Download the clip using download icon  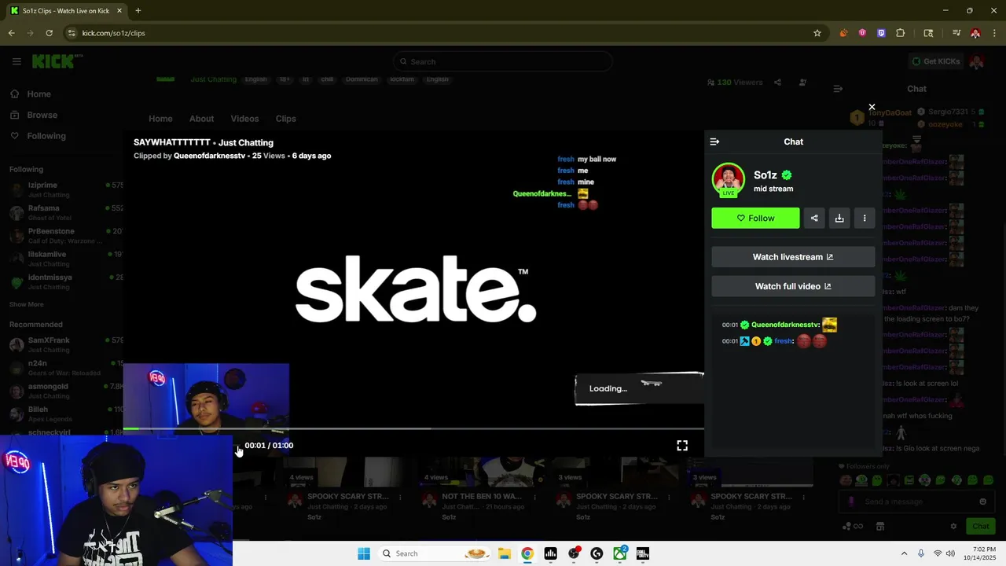[x=839, y=219]
